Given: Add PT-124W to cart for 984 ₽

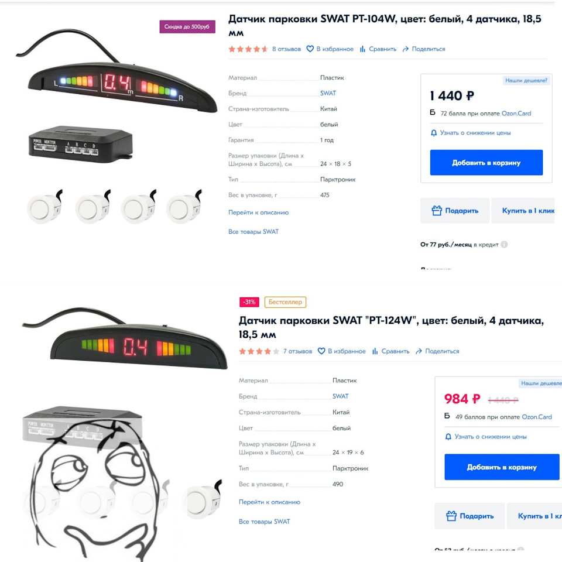Looking at the screenshot, I should click(502, 467).
